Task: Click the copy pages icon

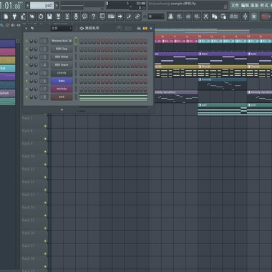Action: [215, 16]
